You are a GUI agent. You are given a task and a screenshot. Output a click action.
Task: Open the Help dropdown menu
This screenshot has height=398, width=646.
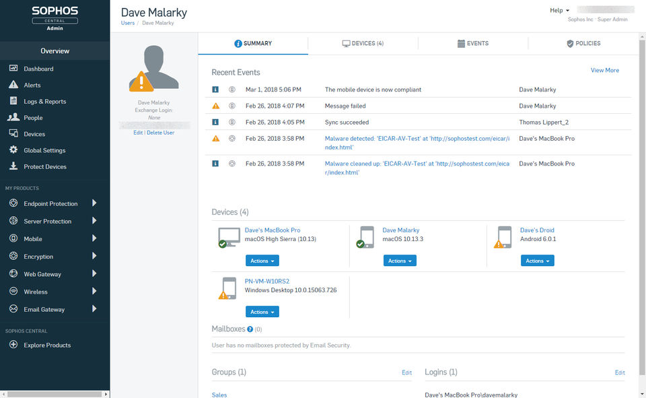pyautogui.click(x=559, y=10)
